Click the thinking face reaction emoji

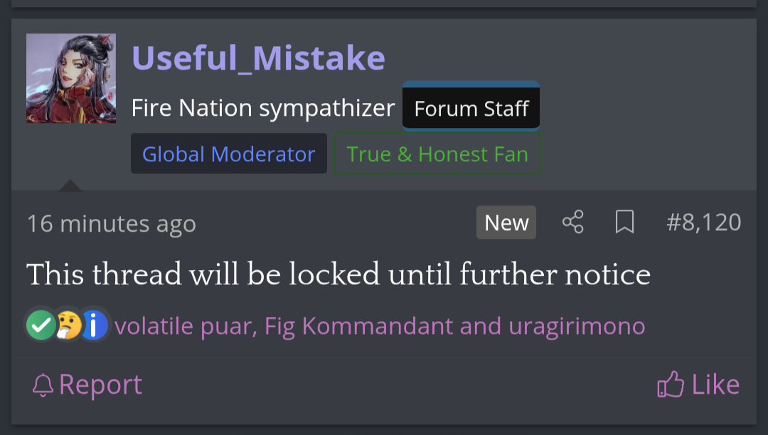[x=68, y=326]
